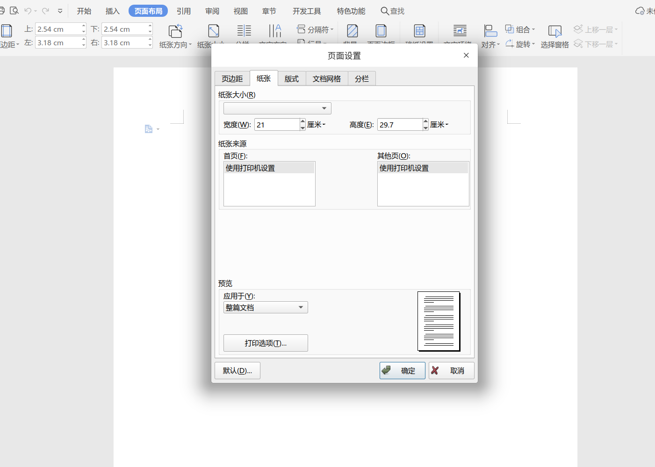Select the 页面布局 ribbon tab
The image size is (655, 467).
148,11
